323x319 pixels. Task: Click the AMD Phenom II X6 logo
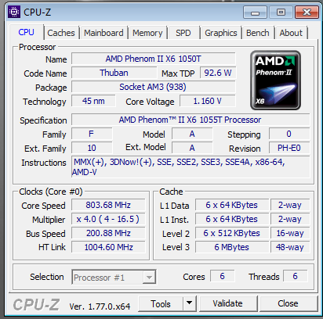(x=275, y=80)
